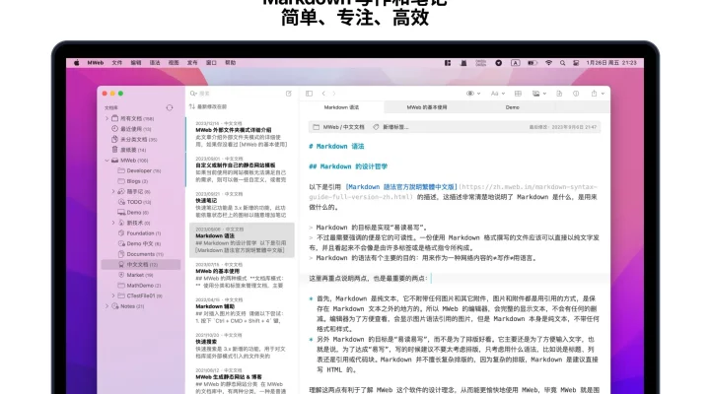The width and height of the screenshot is (710, 394).
Task: Open Spotlight search in menu bar
Action: (562, 63)
